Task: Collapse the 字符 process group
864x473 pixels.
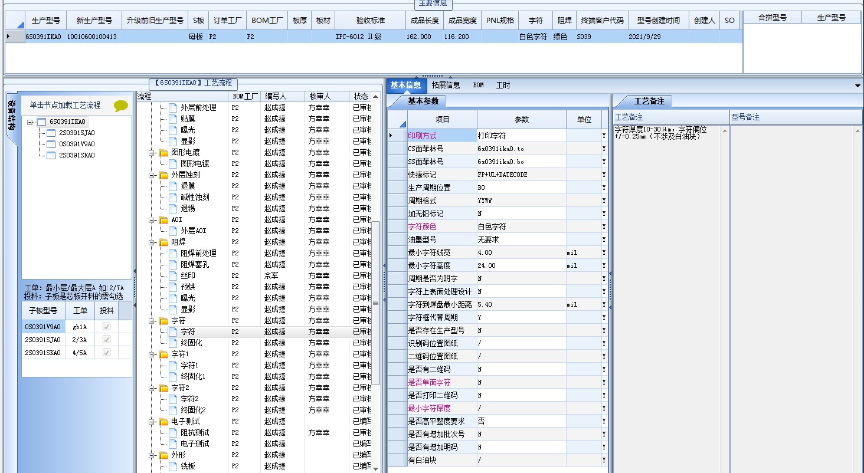Action: [x=152, y=320]
